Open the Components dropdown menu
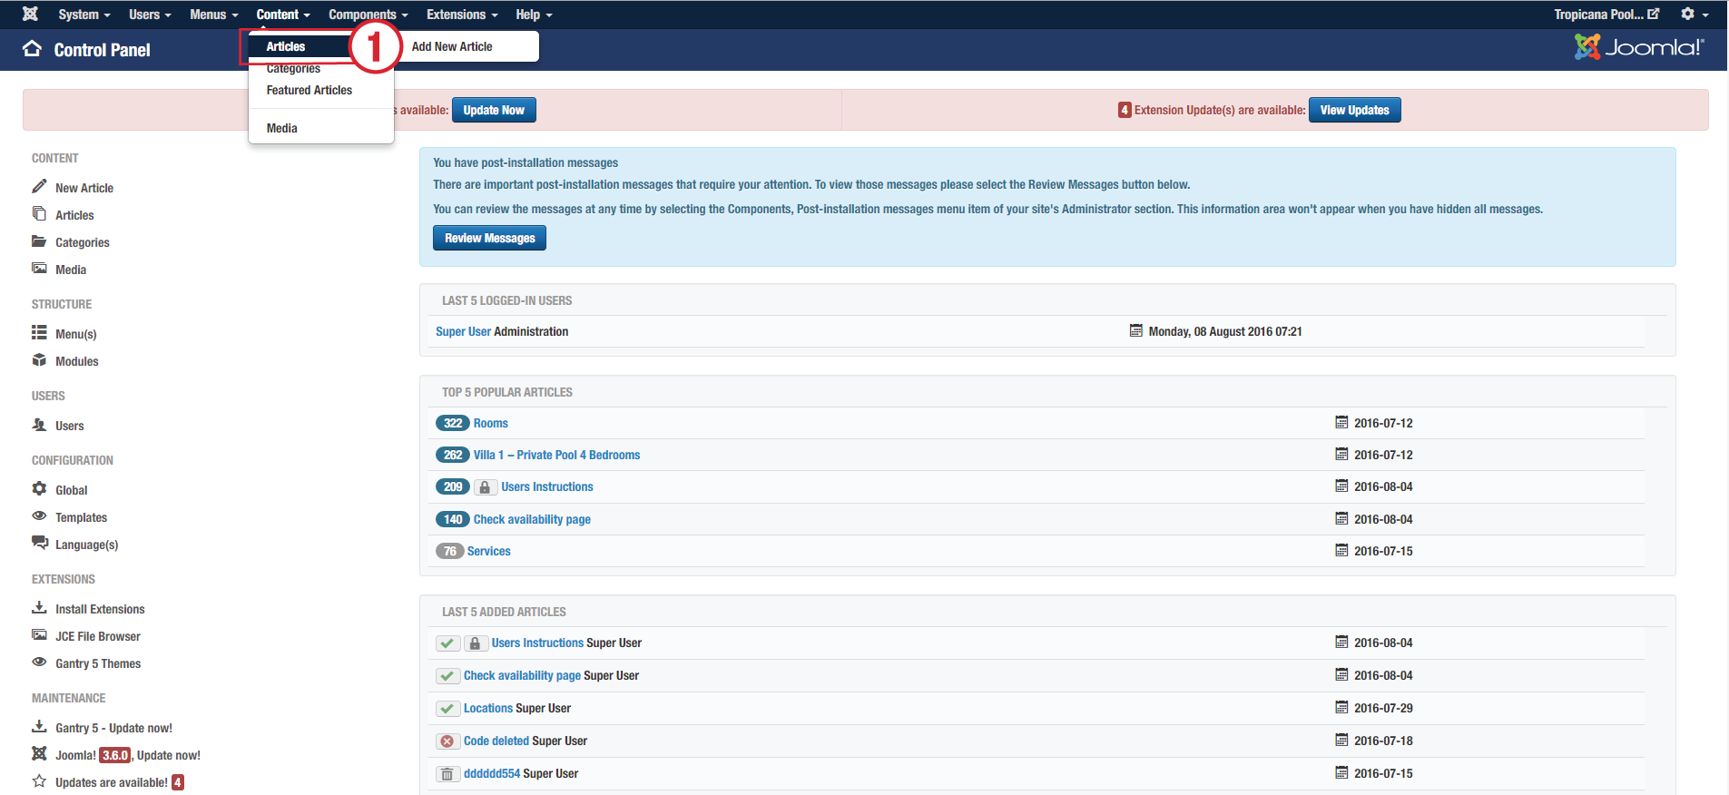The image size is (1729, 795). click(x=368, y=15)
